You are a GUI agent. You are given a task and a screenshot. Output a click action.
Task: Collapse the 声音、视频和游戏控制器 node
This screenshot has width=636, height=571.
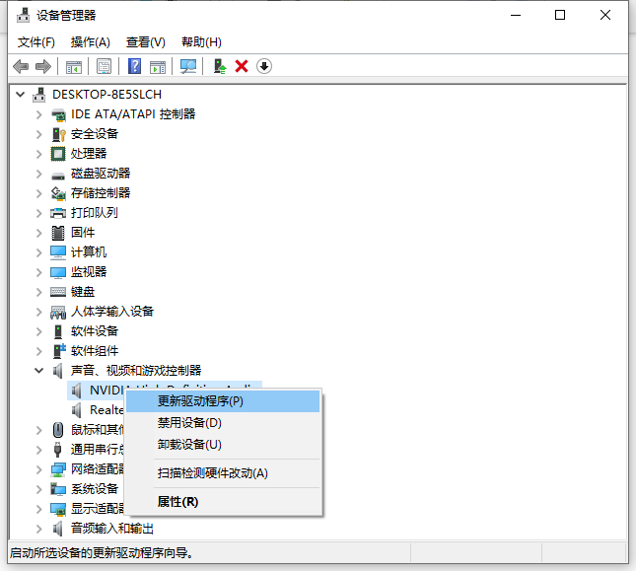coord(39,371)
